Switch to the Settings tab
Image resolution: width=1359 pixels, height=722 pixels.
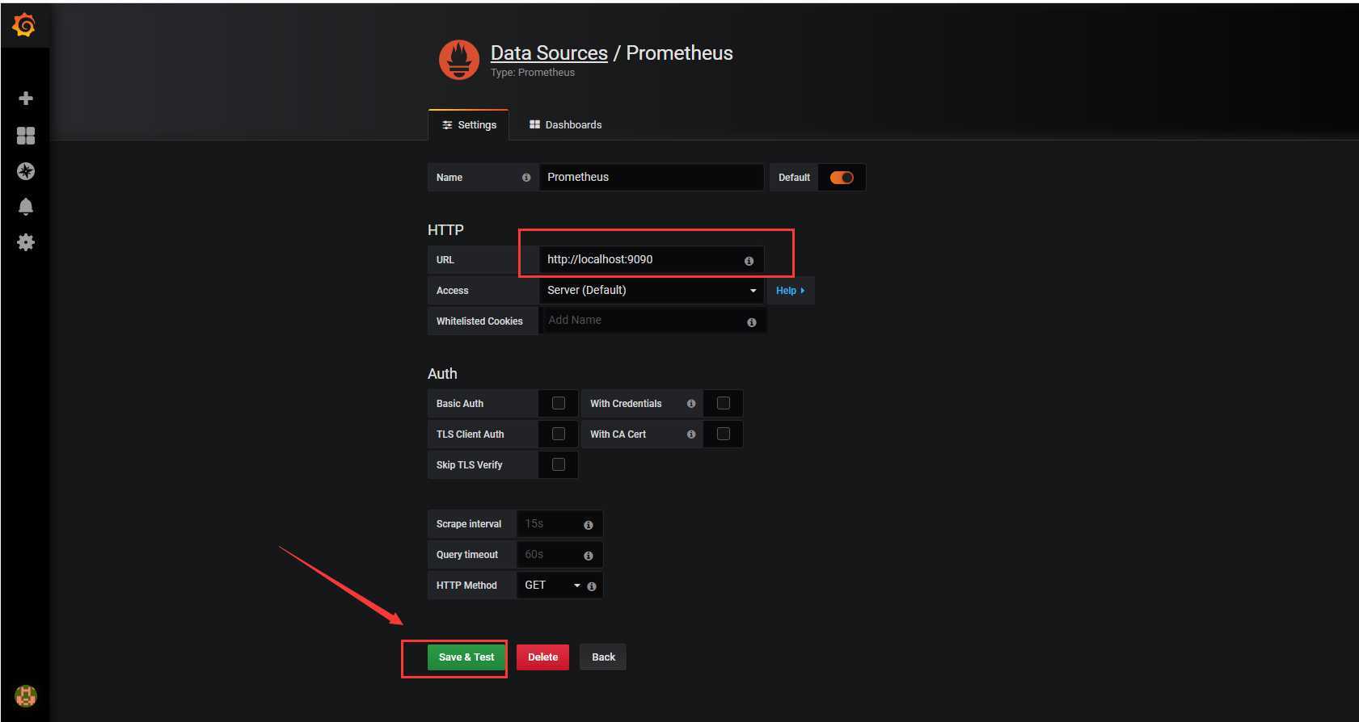tap(469, 125)
